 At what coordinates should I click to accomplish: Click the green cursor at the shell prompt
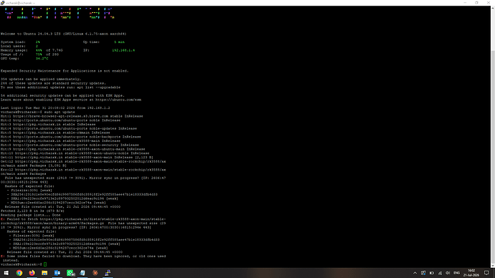click(45, 264)
